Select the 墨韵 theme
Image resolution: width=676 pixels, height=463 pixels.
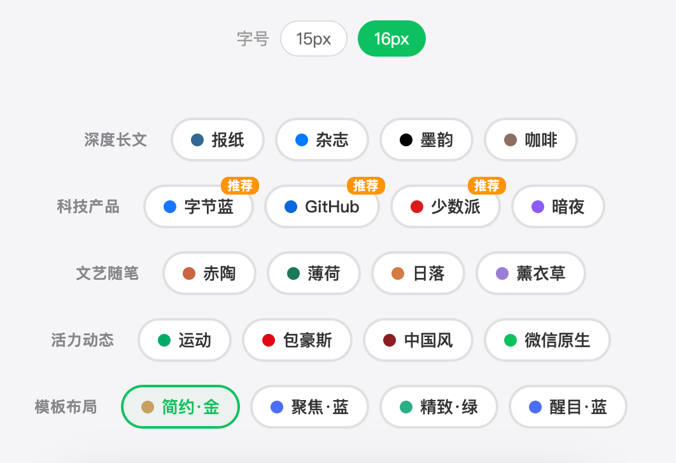426,140
